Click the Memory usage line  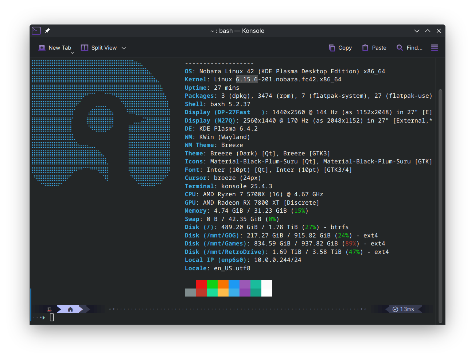pos(247,211)
